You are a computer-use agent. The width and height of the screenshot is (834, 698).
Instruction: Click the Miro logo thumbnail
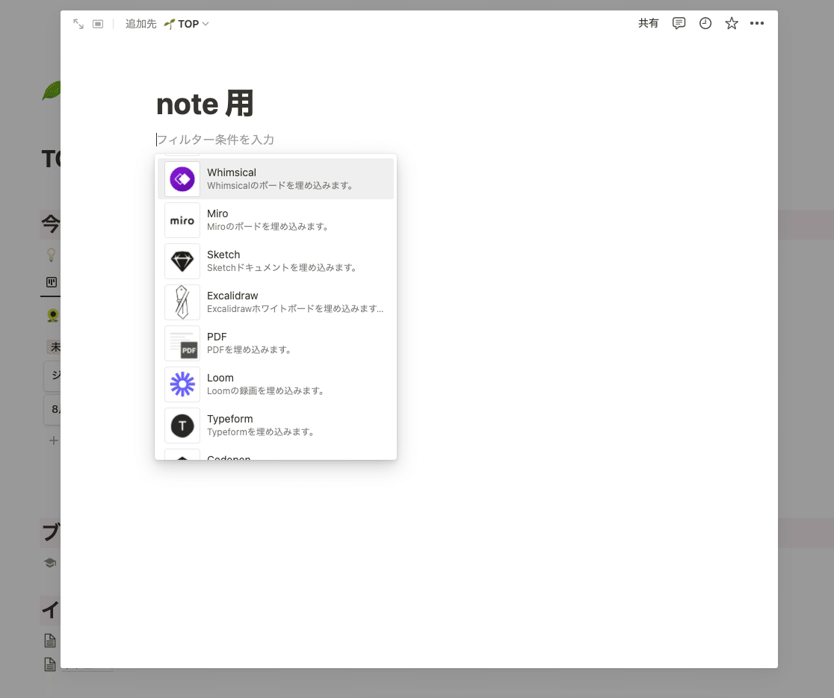182,220
